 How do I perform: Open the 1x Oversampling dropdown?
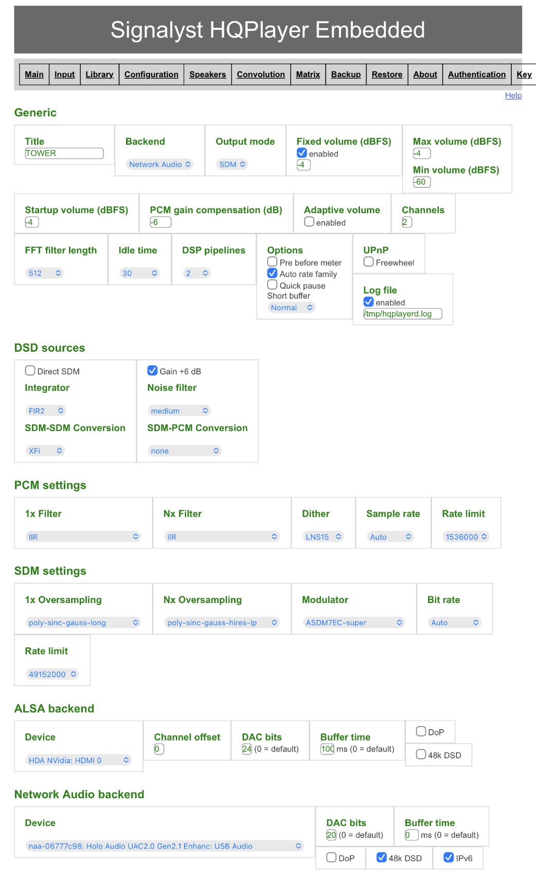tap(83, 623)
